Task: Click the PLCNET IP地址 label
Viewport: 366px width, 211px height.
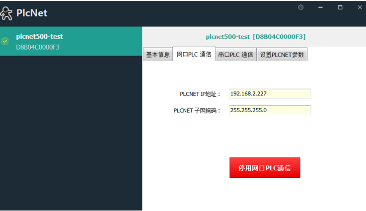Action: [200, 94]
